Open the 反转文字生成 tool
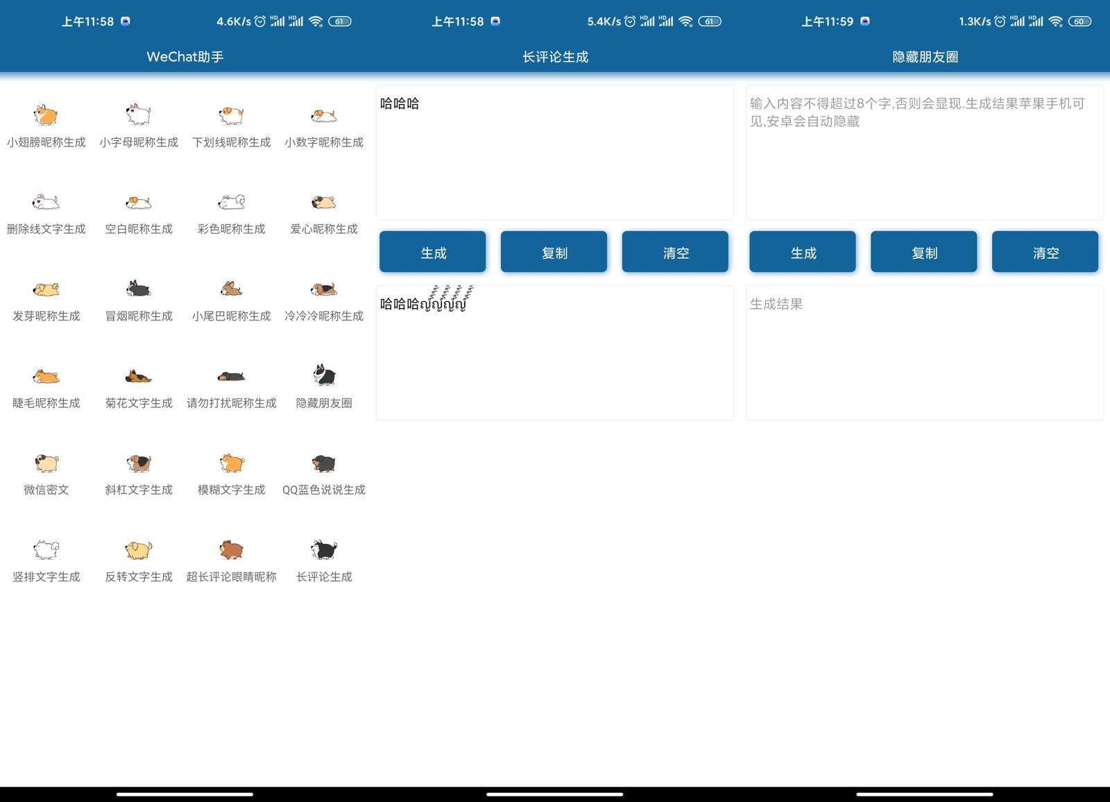This screenshot has width=1110, height=802. click(138, 559)
